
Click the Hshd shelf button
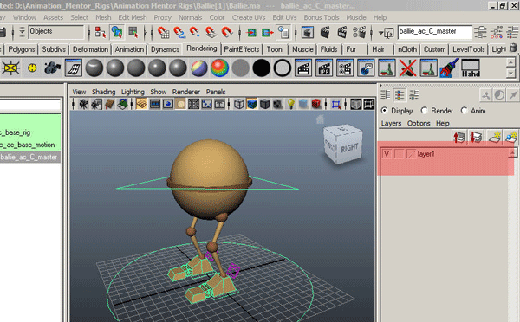tap(471, 68)
